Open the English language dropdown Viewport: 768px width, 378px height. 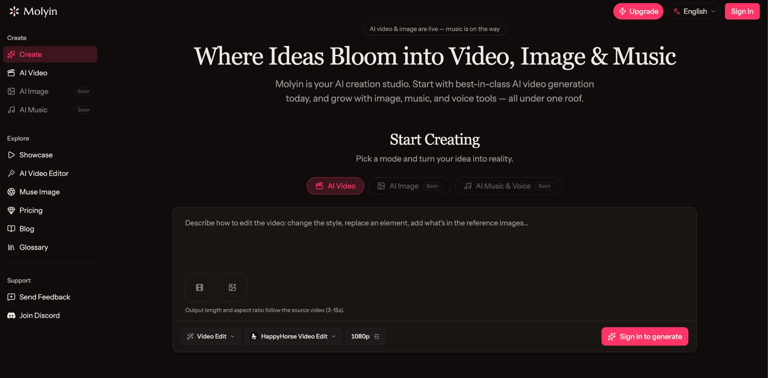click(694, 11)
